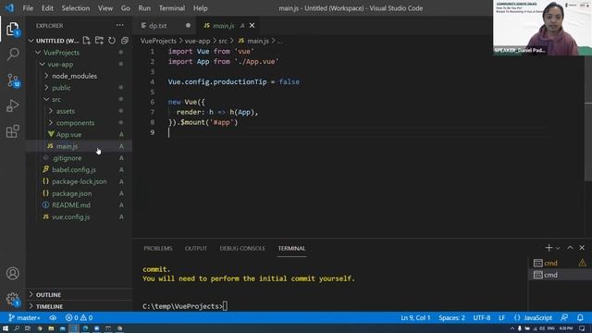Open notifications bell in status bar

(x=580, y=318)
